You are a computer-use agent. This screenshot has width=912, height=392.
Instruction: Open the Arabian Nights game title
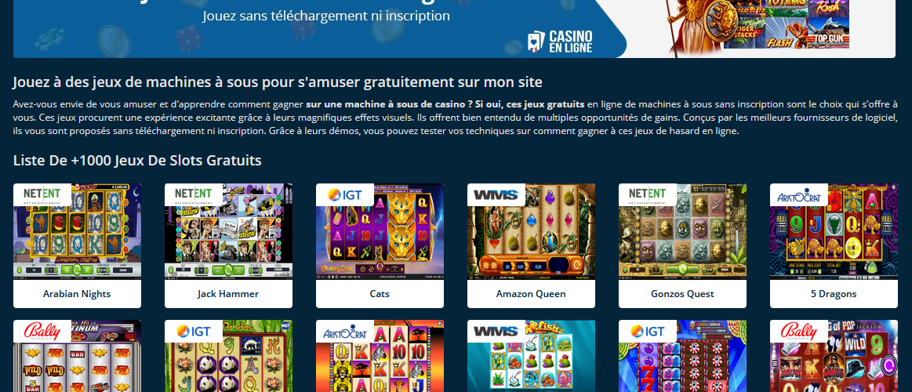click(x=77, y=294)
